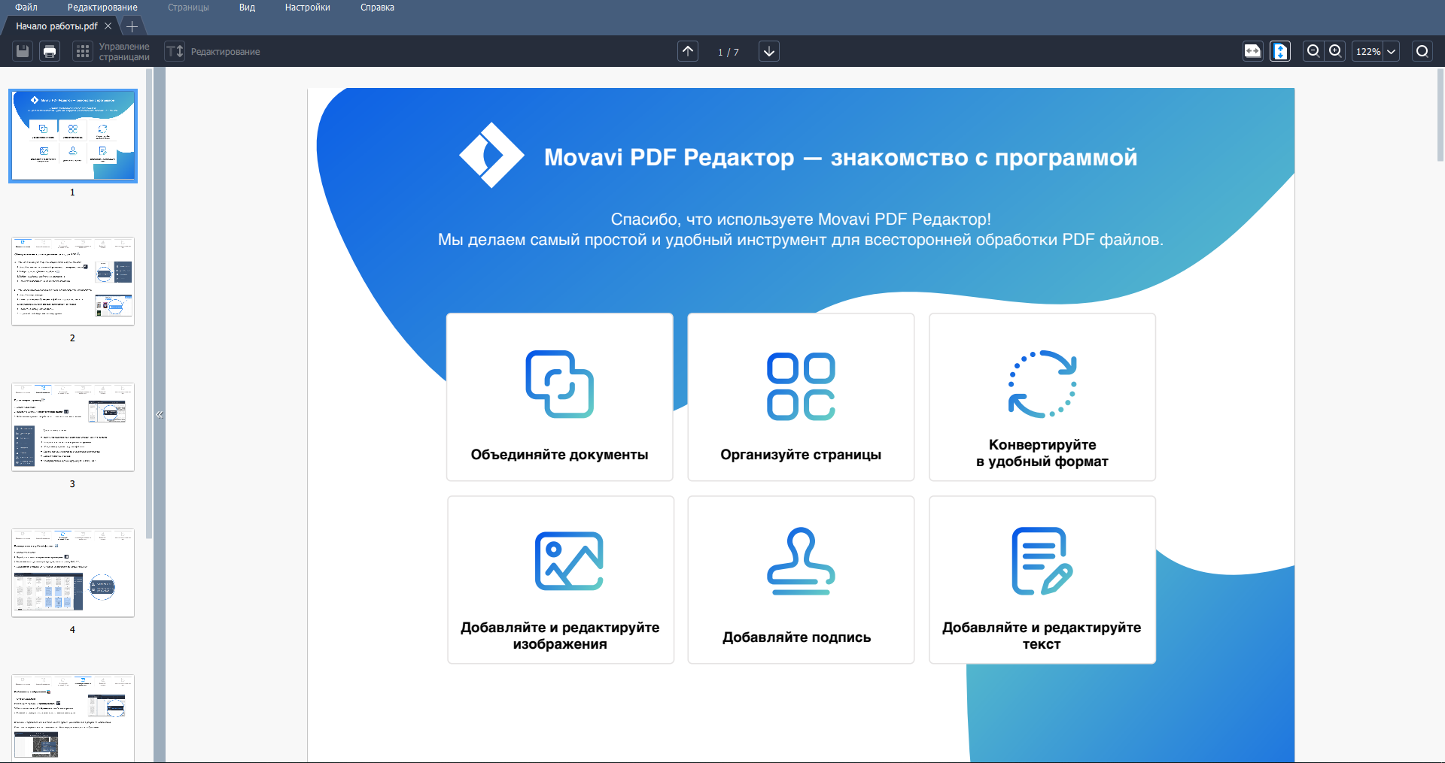
Task: Click Добавляйте и редактируйте изображения caption
Action: (560, 636)
